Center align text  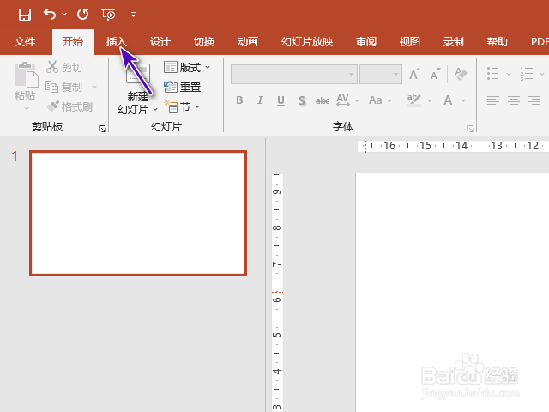[x=514, y=100]
